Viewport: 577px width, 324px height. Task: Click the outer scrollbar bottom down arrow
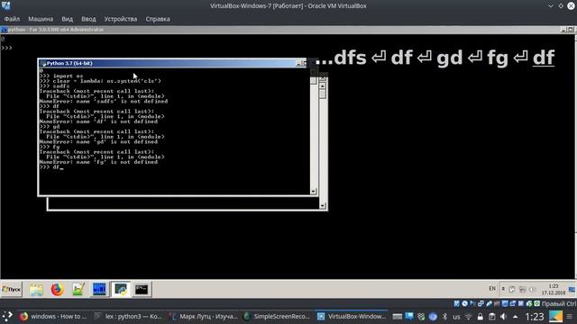click(x=323, y=206)
